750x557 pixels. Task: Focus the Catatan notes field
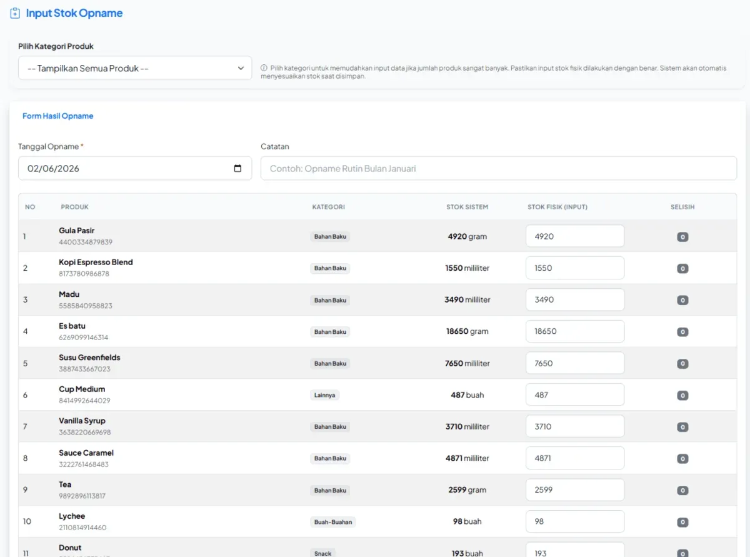coord(498,168)
